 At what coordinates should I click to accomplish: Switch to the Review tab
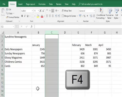pos(59,4)
